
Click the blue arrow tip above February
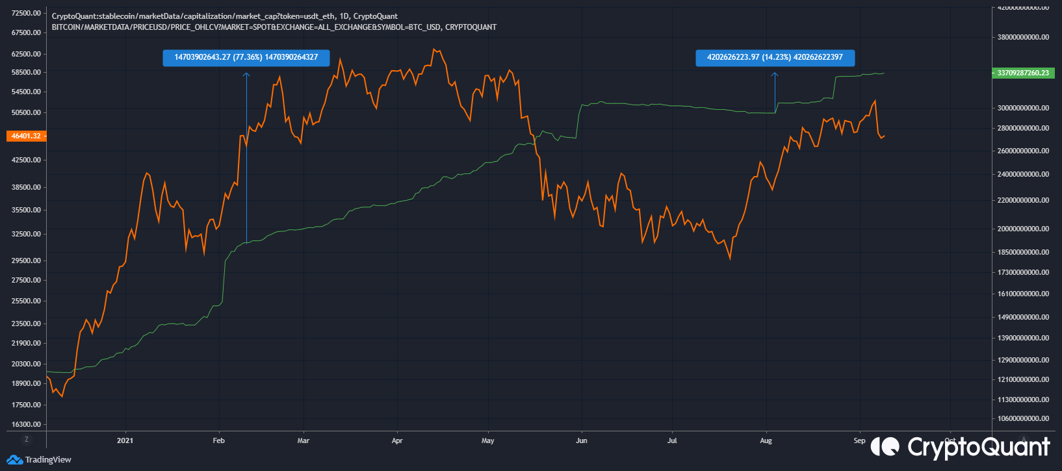(246, 74)
